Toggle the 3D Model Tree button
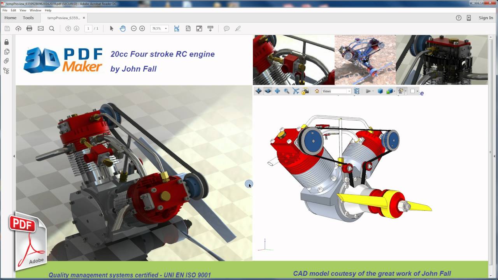The height and width of the screenshot is (280, 498). (x=357, y=91)
